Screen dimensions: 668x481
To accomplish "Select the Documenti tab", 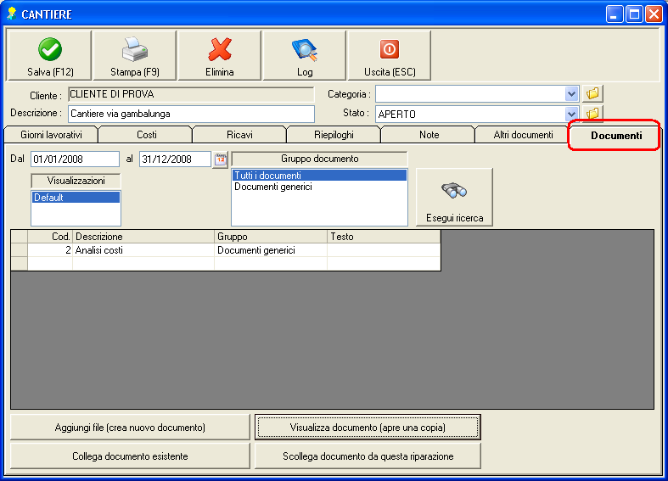I will coord(616,136).
